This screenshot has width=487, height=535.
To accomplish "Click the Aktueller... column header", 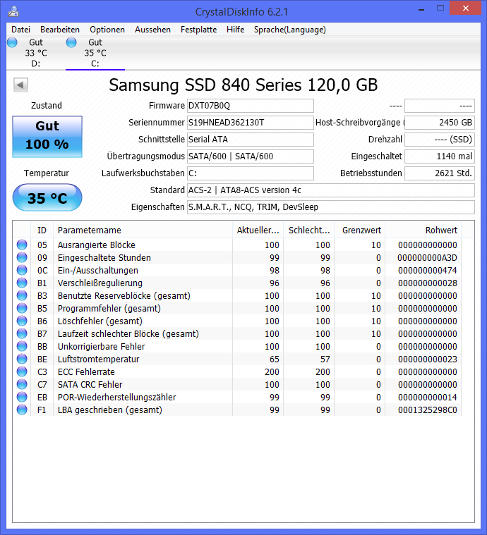I will [258, 230].
